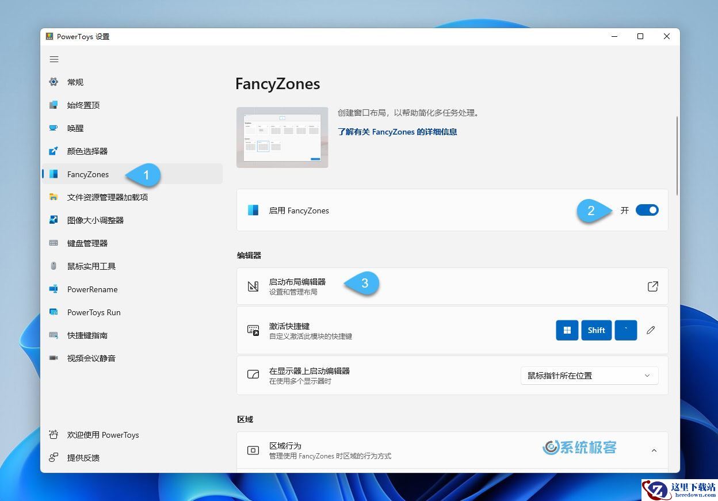The image size is (718, 501).
Task: Open 欢迎使用 PowerToys page
Action: (x=132, y=434)
